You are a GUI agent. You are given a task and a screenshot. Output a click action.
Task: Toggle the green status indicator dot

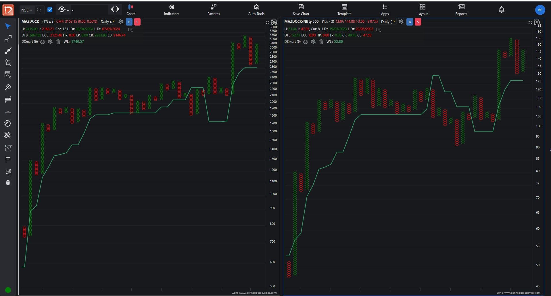pyautogui.click(x=8, y=290)
